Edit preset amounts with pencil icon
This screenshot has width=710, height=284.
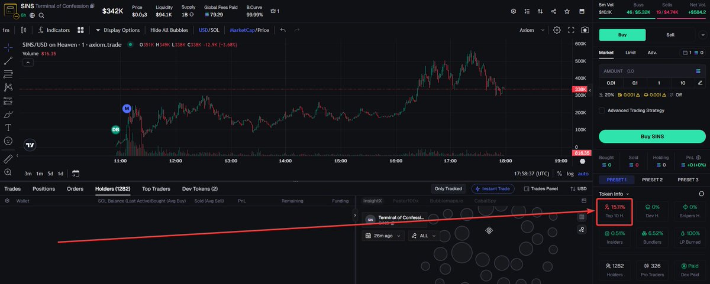pyautogui.click(x=700, y=83)
